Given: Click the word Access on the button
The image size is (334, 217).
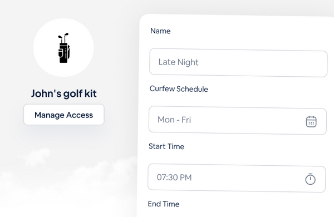Looking at the screenshot, I should [x=80, y=115].
